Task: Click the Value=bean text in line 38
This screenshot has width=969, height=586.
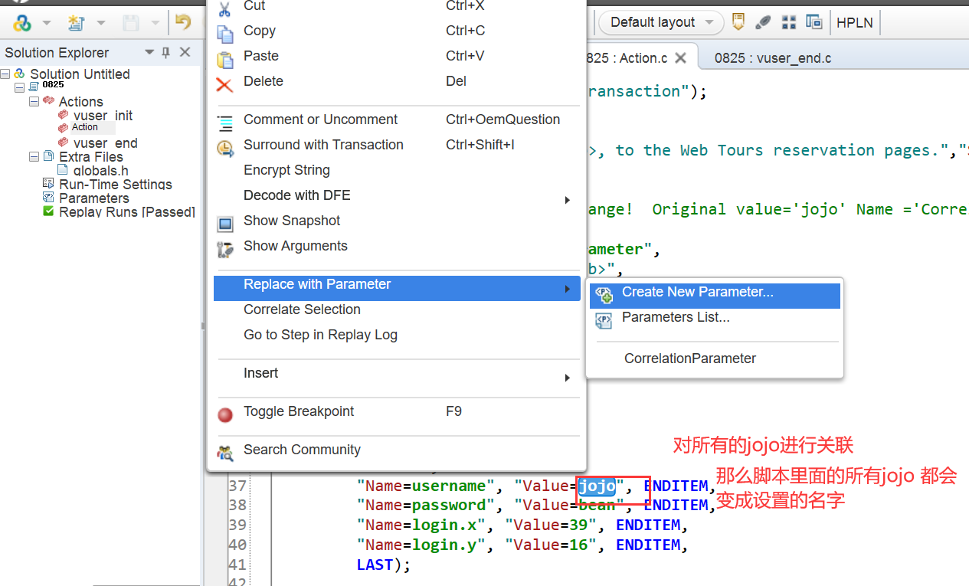Action: tap(569, 506)
